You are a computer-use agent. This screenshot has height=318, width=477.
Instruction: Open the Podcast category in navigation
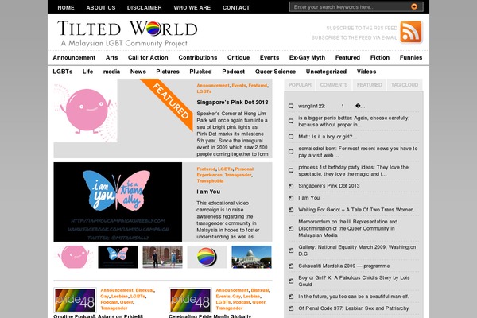tap(233, 72)
